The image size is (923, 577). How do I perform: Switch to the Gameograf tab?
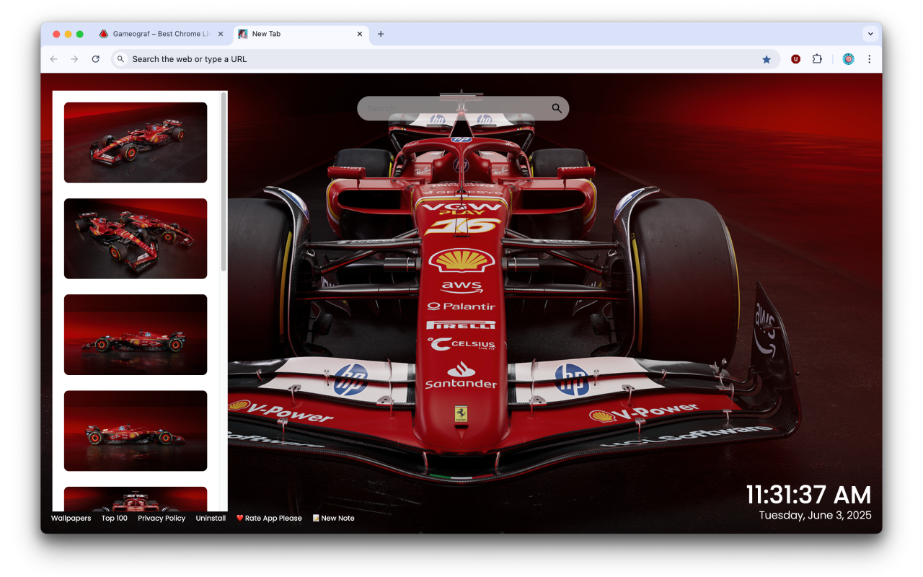coord(159,33)
